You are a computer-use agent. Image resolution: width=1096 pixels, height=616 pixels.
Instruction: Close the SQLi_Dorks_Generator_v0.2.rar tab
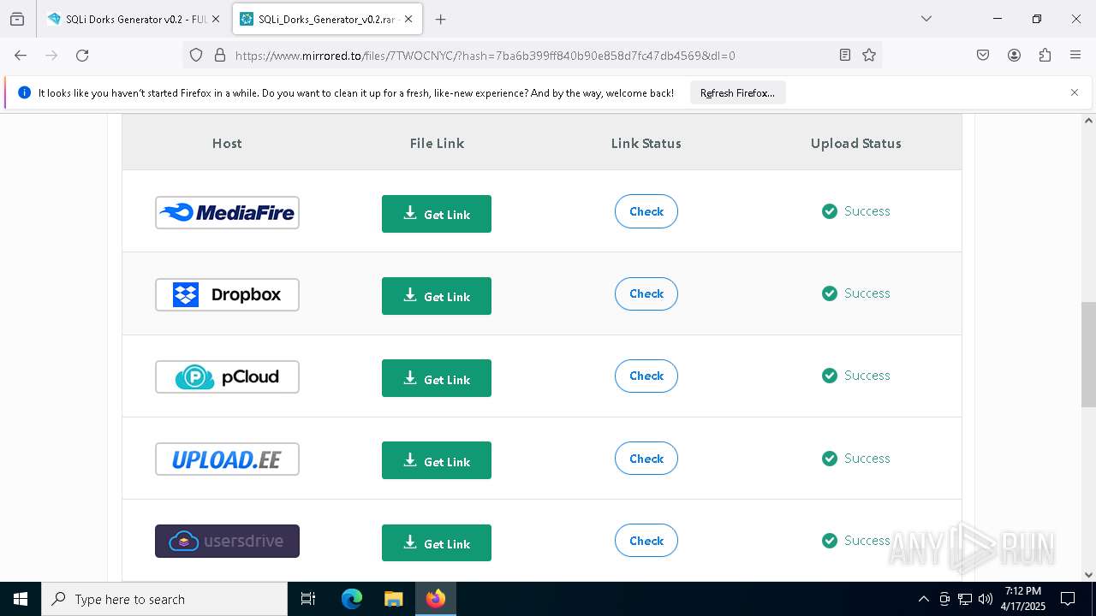tap(408, 19)
